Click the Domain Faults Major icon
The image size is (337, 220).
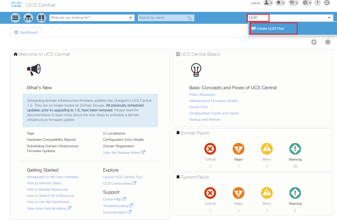tap(239, 149)
